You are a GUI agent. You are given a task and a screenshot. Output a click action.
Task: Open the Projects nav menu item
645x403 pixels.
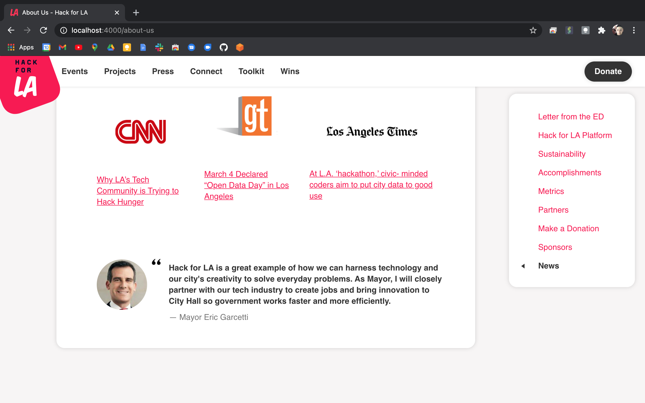click(120, 72)
